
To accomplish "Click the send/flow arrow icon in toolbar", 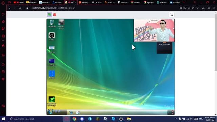I will click(x=193, y=8).
